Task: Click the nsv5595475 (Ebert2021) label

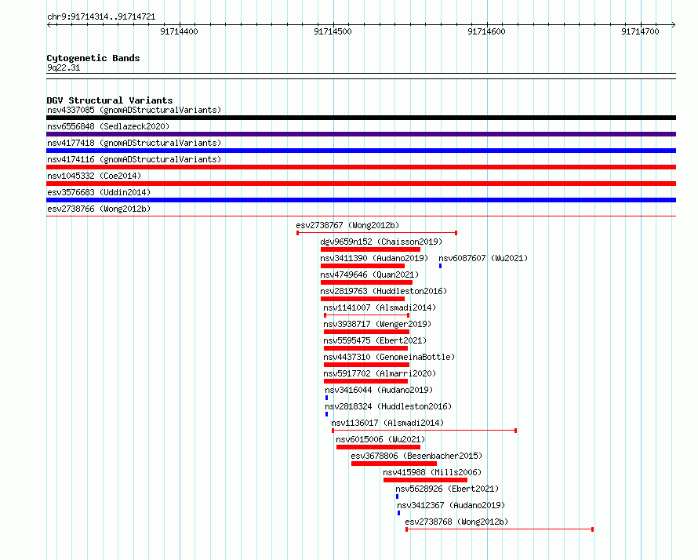Action: coord(375,340)
